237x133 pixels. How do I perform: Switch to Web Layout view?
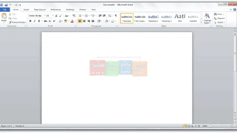192,126
